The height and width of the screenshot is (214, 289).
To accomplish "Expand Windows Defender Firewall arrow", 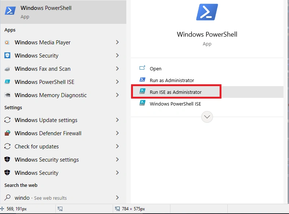I will click(x=118, y=133).
